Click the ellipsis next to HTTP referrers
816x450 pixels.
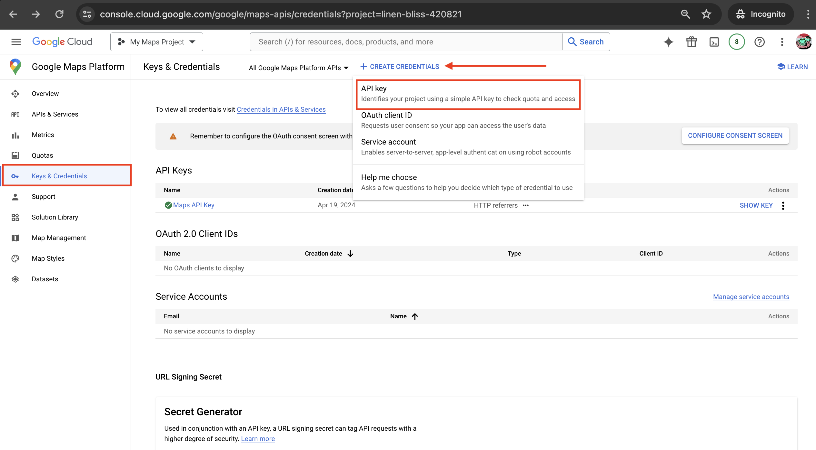click(x=526, y=205)
